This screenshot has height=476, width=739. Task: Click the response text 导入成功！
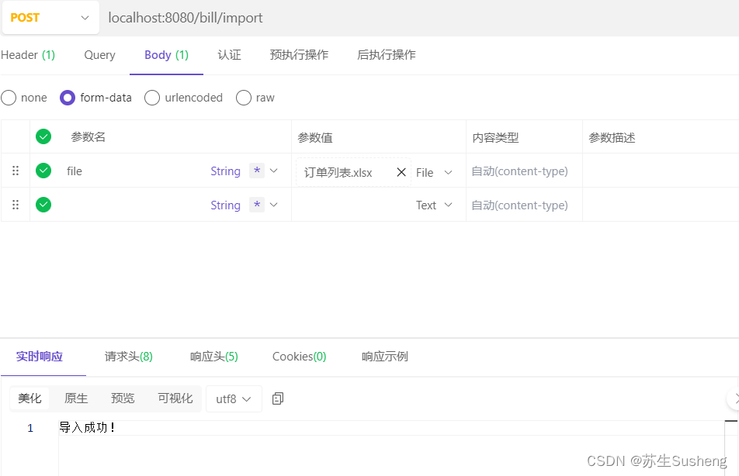click(x=87, y=427)
